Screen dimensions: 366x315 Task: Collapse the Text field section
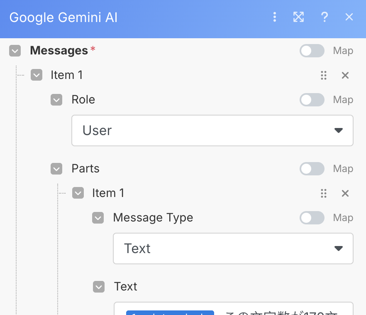[99, 287]
